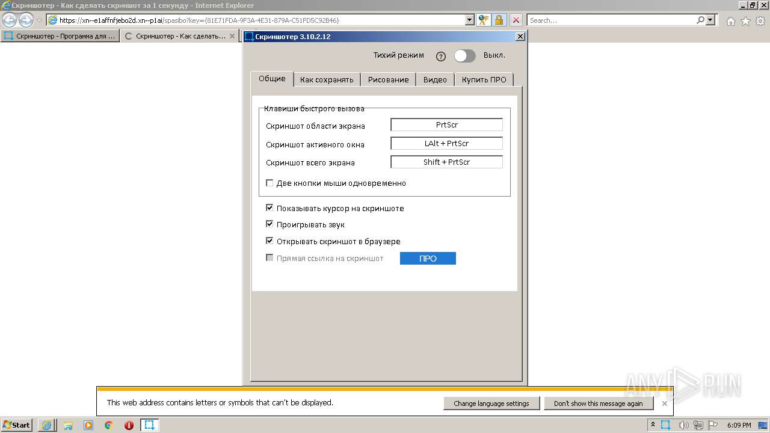Viewport: 770px width, 433px height.
Task: Click the help question mark icon next to Тихий режим
Action: (x=441, y=56)
